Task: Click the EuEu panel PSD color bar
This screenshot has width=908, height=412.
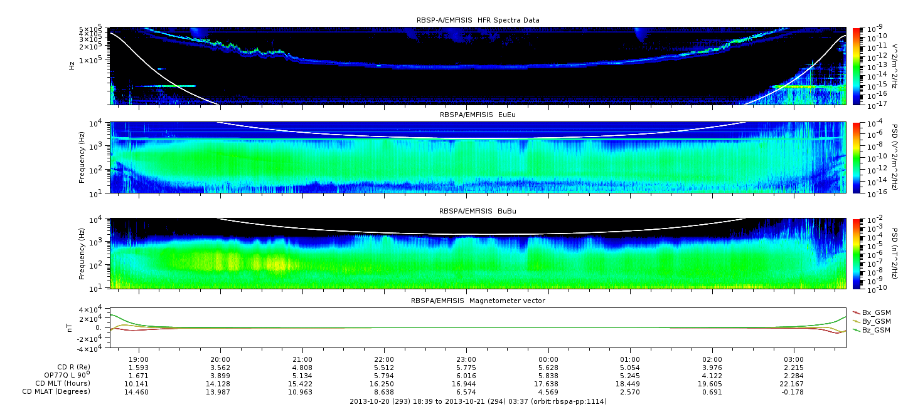Action: (x=857, y=157)
